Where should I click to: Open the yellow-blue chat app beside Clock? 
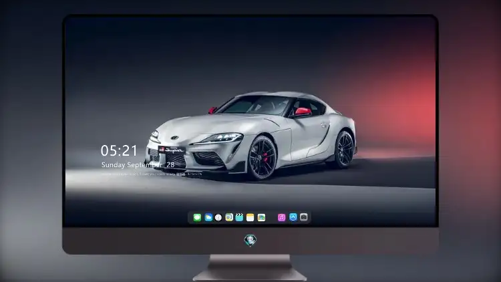(x=228, y=217)
